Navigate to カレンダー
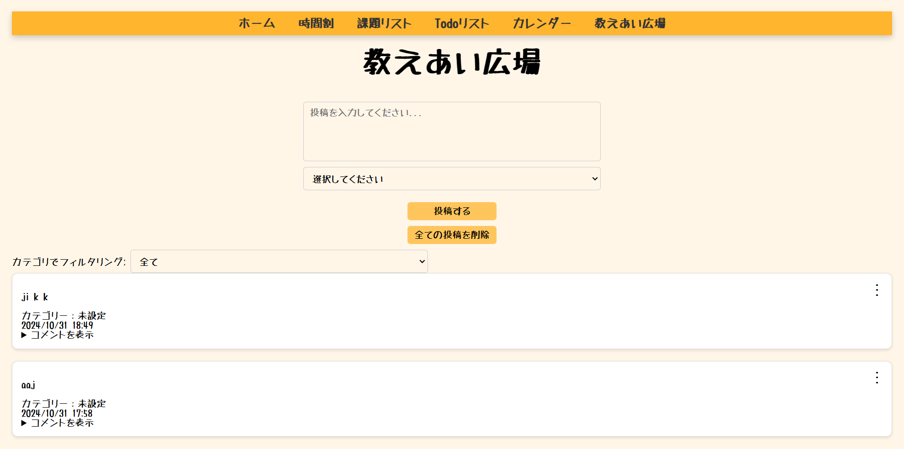904x449 pixels. coord(542,22)
